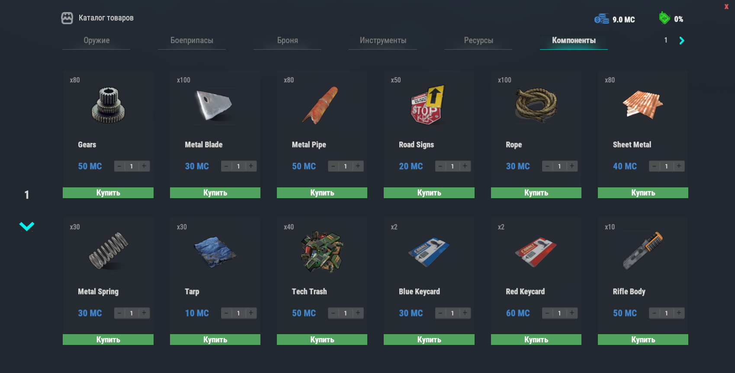The width and height of the screenshot is (735, 373).
Task: Click the Sheet Metal quantity field
Action: point(666,166)
